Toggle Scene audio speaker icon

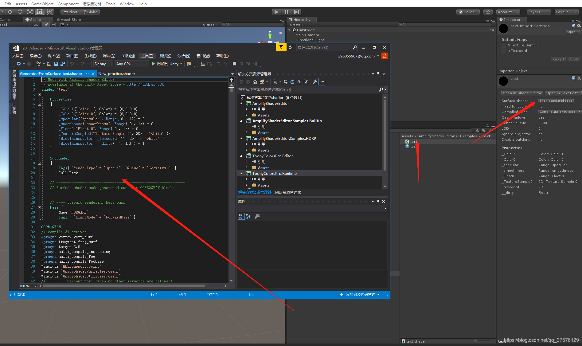click(x=54, y=25)
